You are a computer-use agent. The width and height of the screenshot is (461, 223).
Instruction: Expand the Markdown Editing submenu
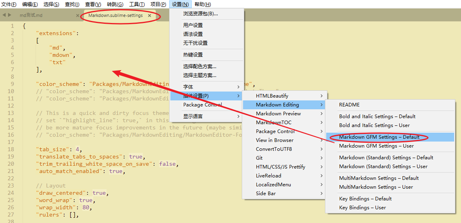[284, 104]
